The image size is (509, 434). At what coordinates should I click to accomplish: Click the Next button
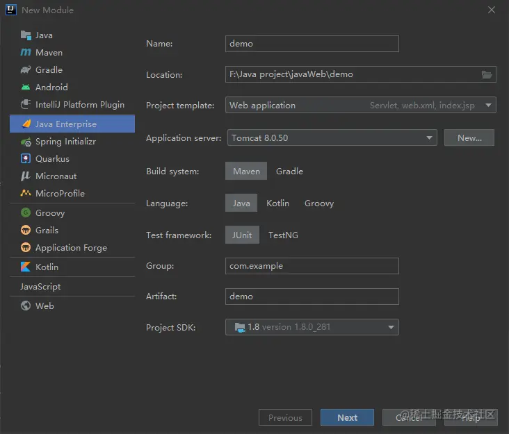click(347, 417)
